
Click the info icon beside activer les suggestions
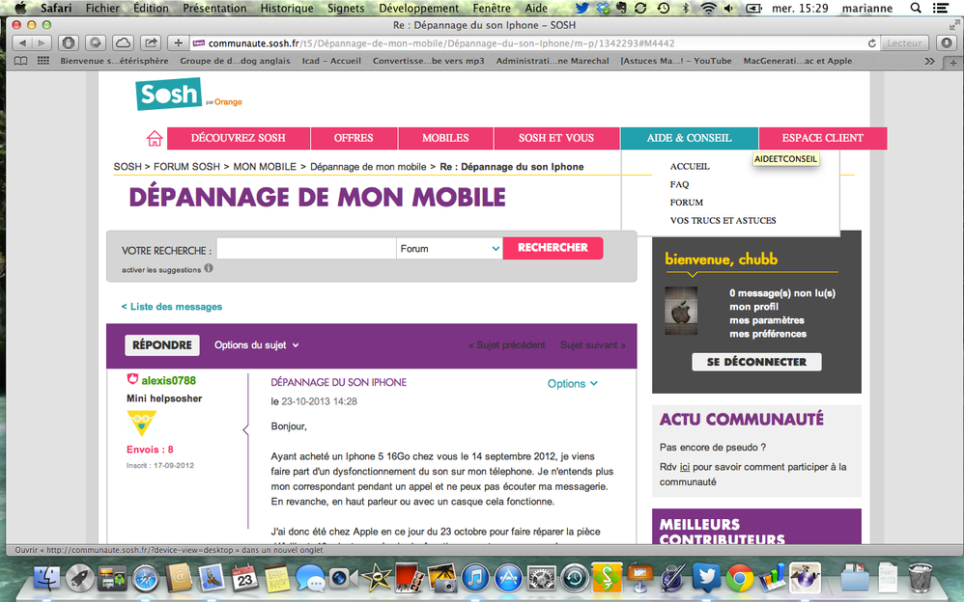click(x=210, y=269)
